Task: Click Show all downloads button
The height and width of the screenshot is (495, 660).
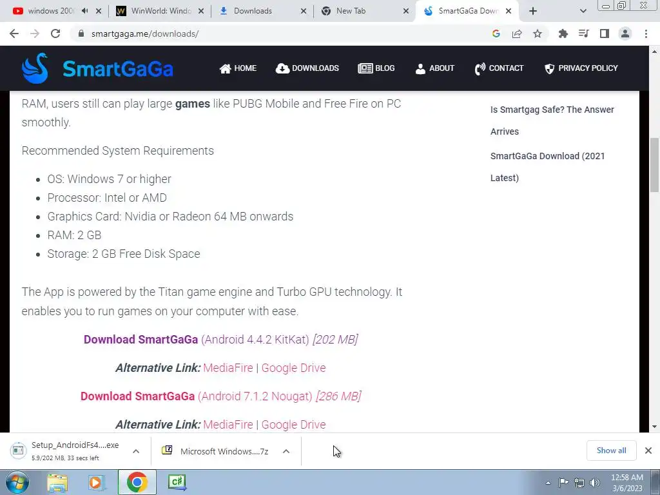Action: [x=611, y=451]
